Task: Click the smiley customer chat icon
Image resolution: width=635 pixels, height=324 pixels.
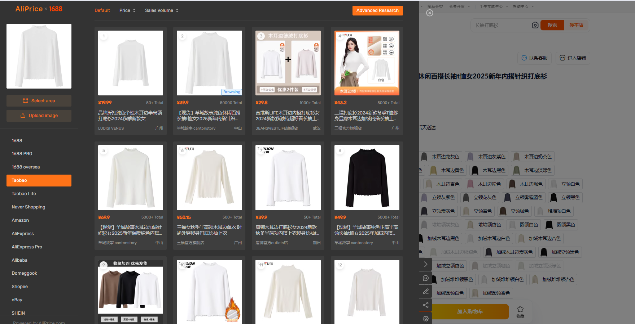Action: click(x=426, y=278)
